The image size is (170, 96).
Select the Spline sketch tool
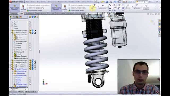point(119,5)
